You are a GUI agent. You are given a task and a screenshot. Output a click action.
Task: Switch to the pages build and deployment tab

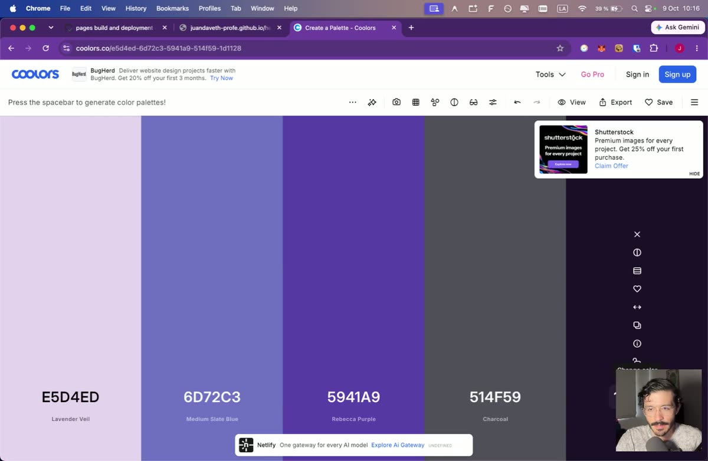[115, 28]
